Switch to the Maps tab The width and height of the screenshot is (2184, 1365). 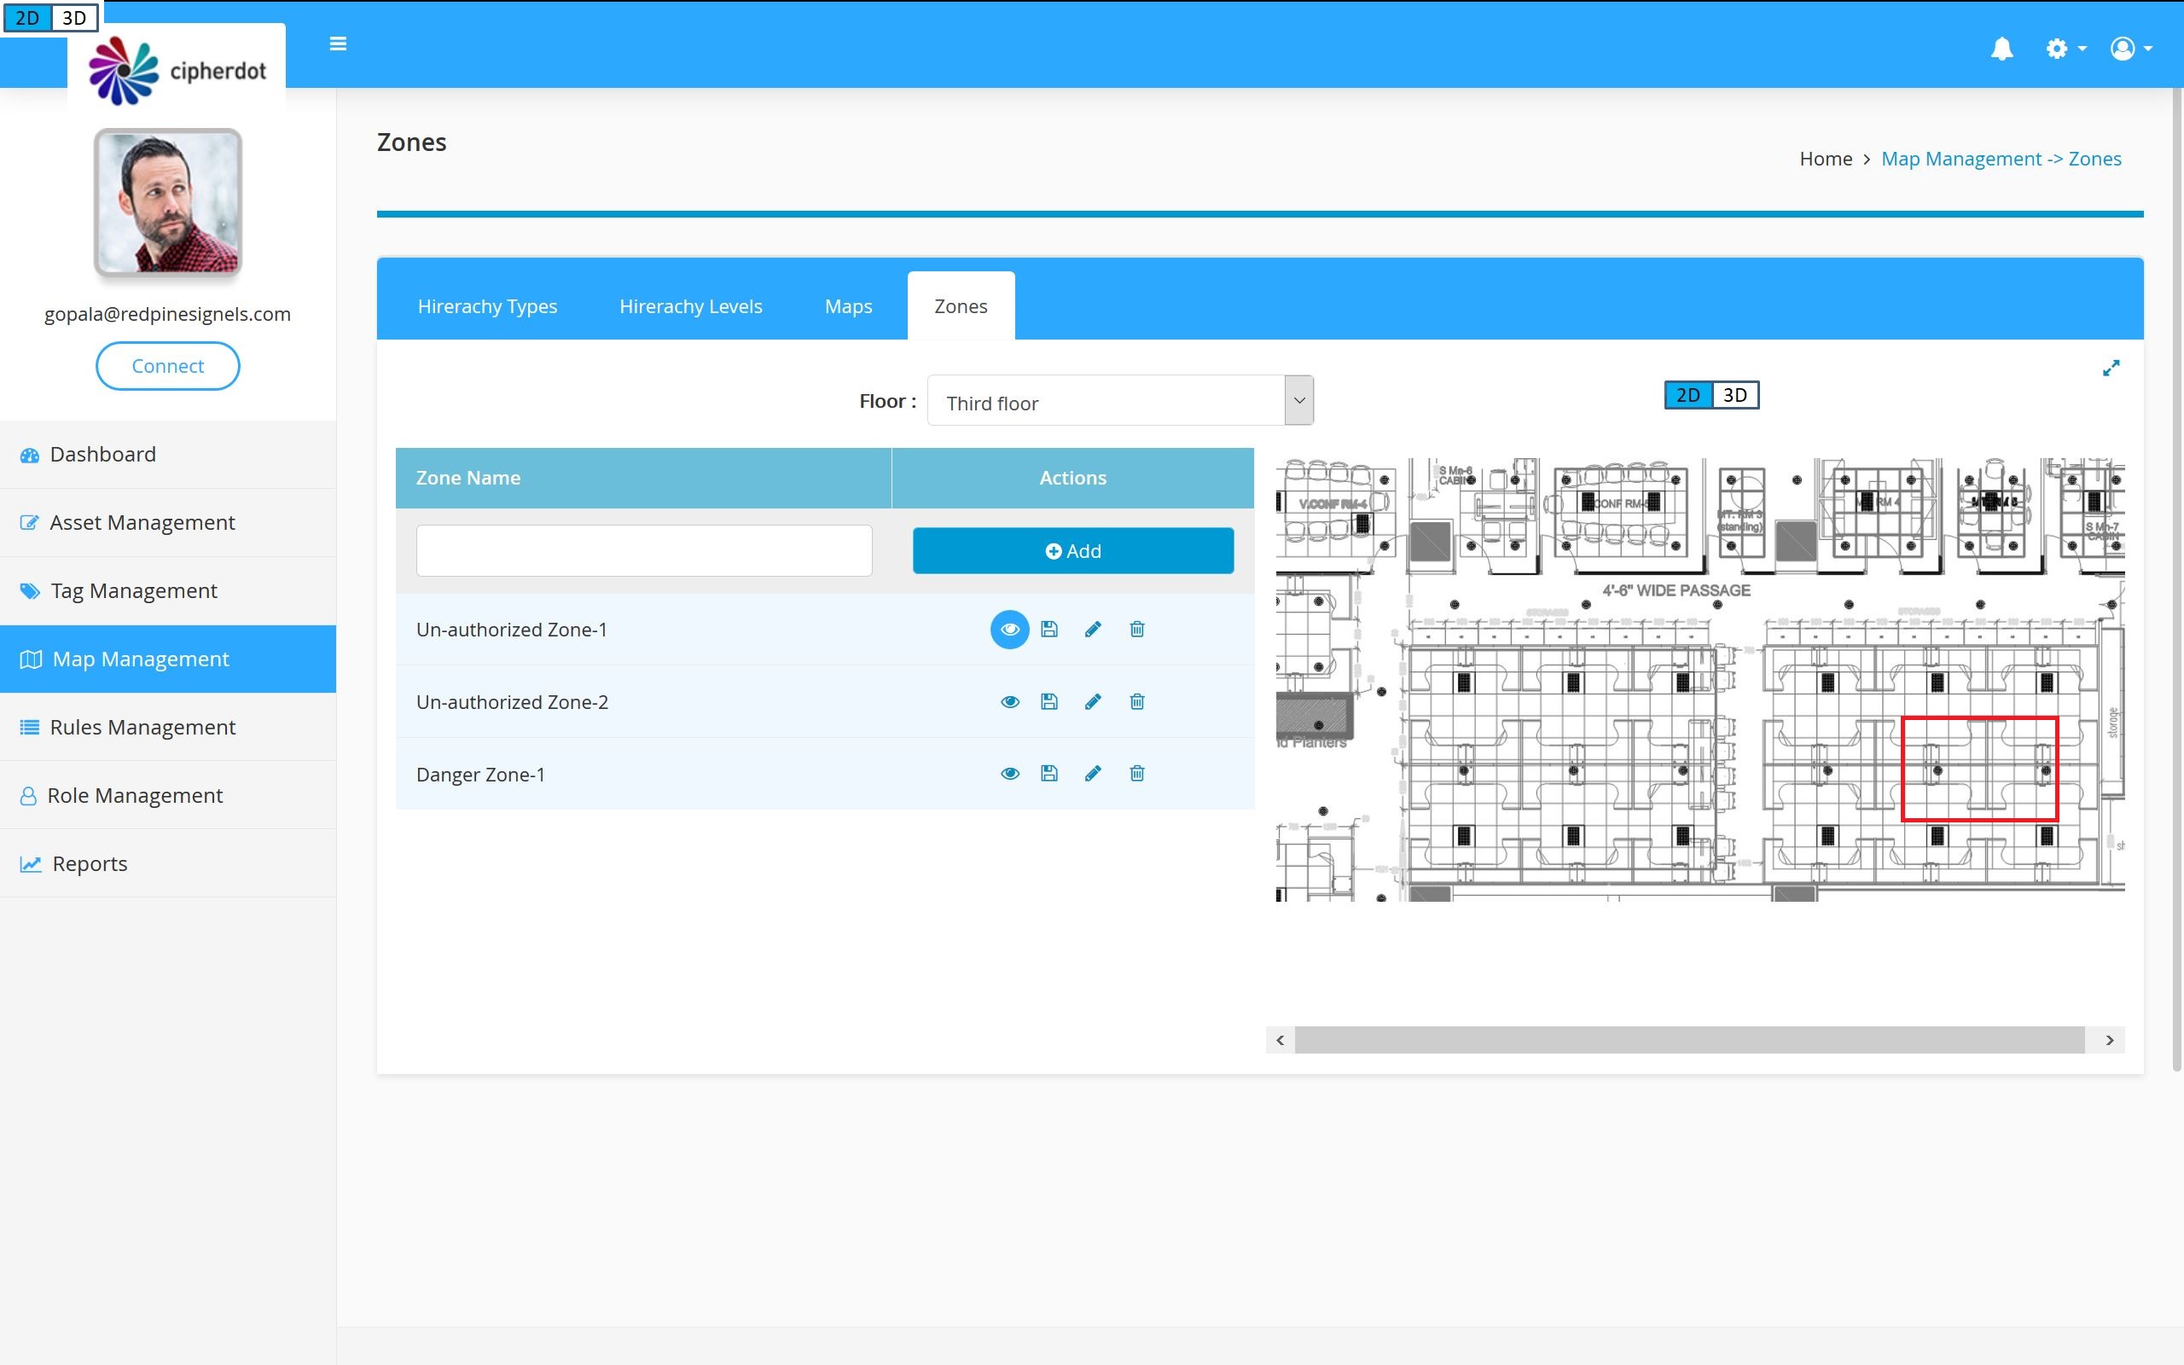tap(847, 306)
